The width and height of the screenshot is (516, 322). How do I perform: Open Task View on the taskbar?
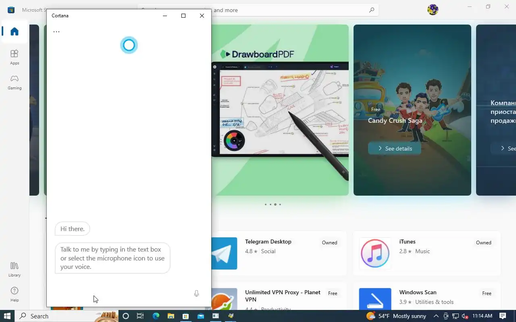tap(140, 316)
